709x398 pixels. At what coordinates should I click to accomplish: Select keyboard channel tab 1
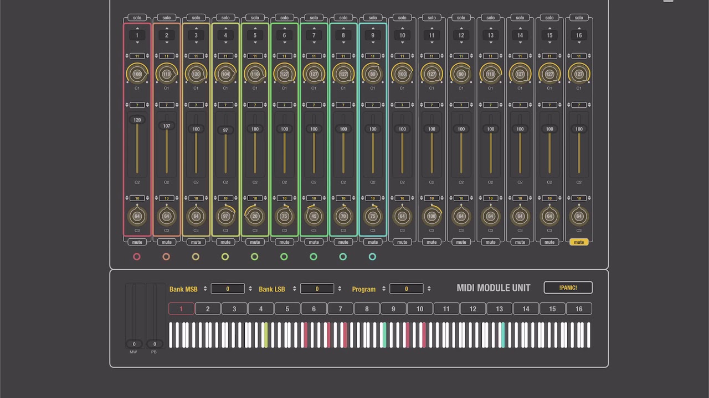tap(181, 309)
